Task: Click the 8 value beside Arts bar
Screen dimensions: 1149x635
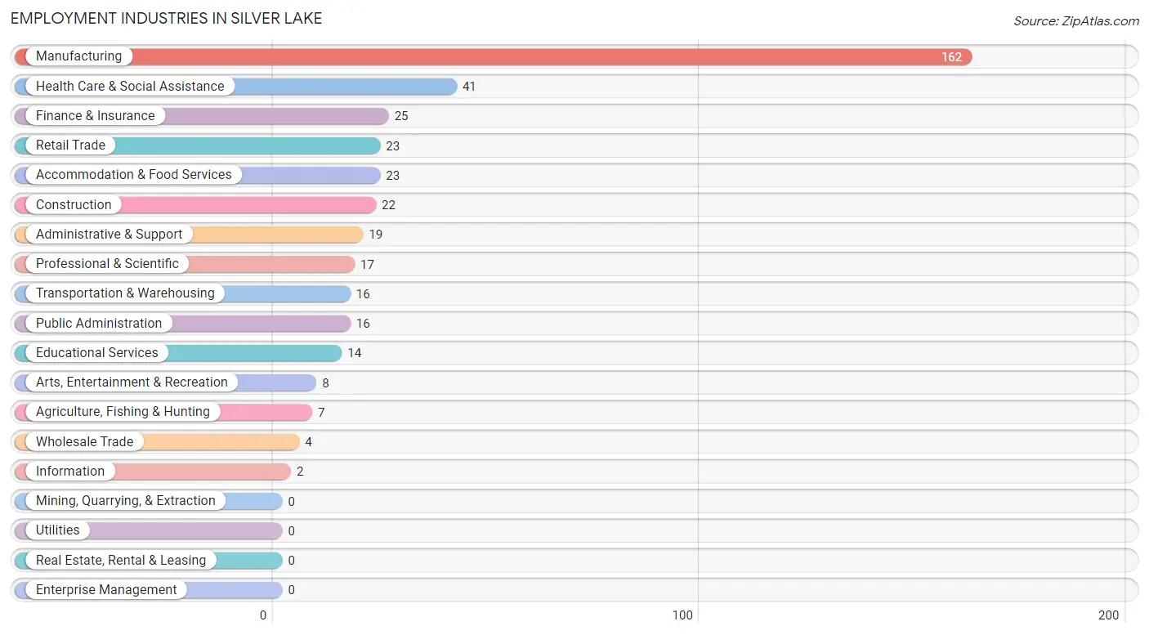Action: coord(325,382)
